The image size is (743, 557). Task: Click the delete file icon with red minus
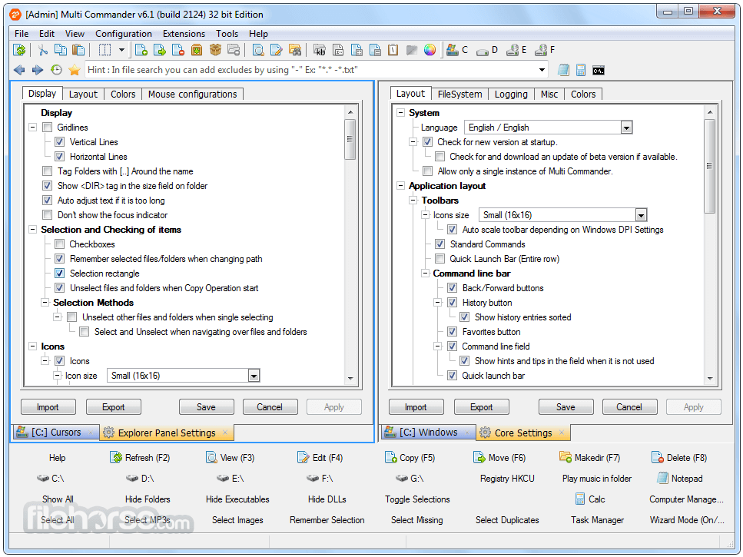(178, 50)
